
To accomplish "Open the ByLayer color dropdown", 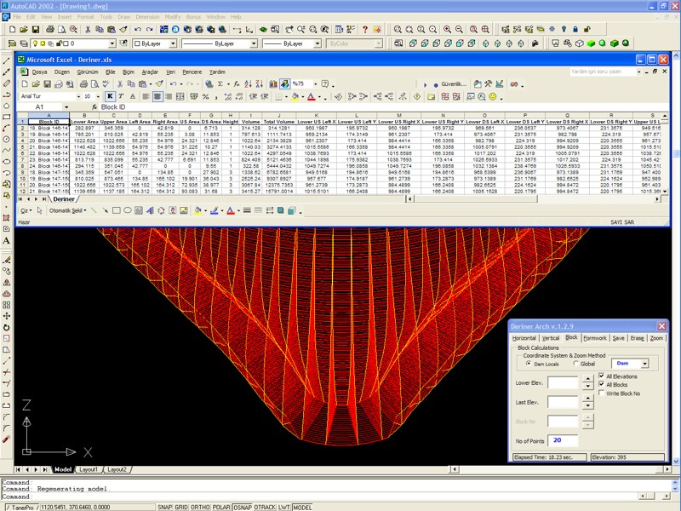I will (x=172, y=43).
